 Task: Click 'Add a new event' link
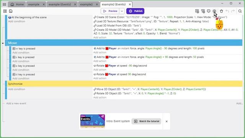coord(16,103)
